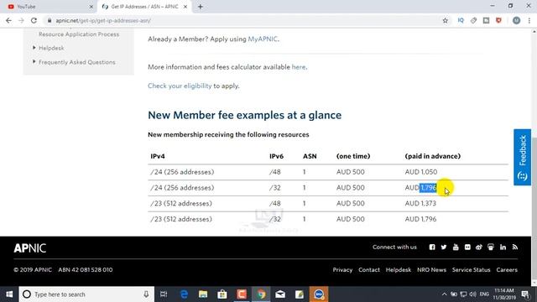Open the blue Feedback side tab
This screenshot has width=537, height=302.
(x=522, y=157)
